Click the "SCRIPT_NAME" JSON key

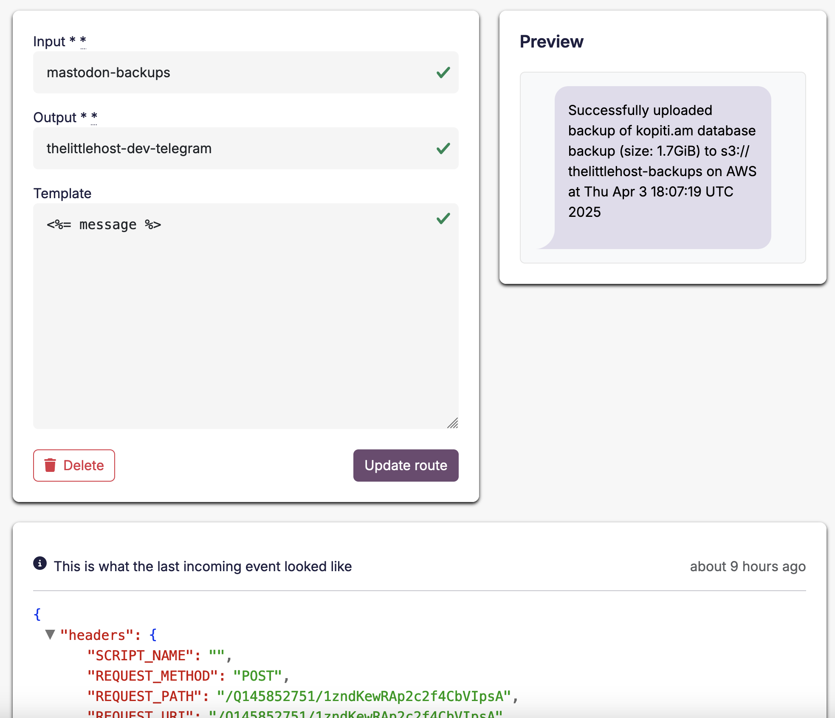141,656
